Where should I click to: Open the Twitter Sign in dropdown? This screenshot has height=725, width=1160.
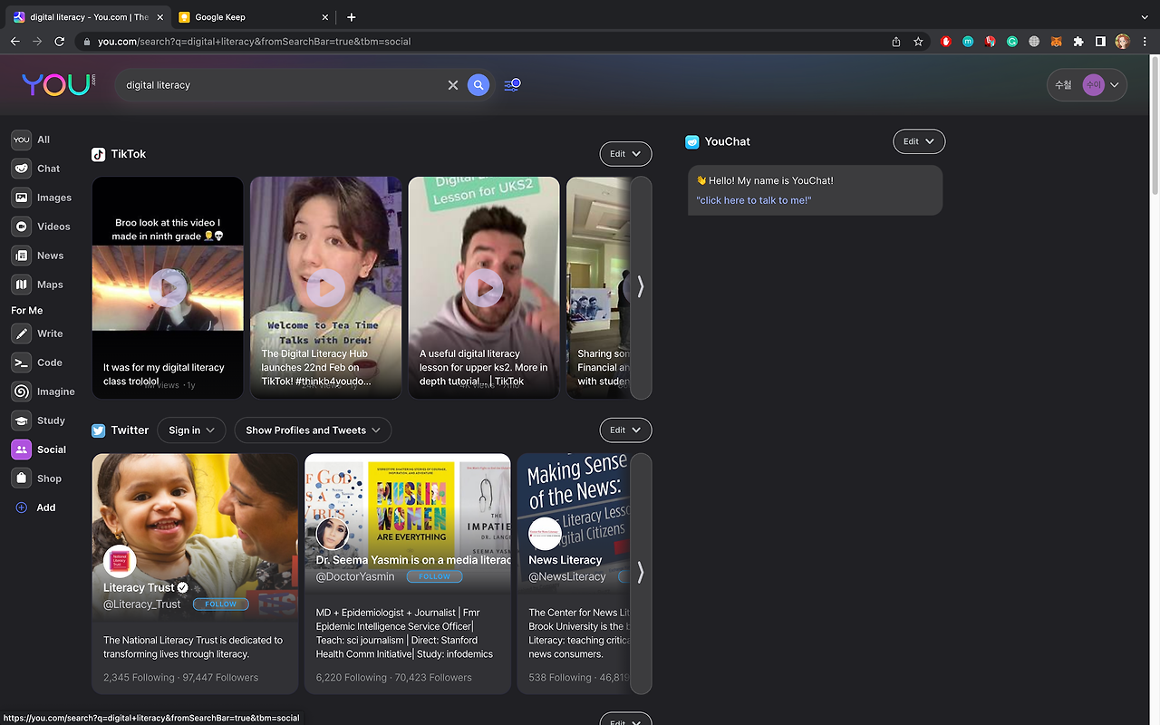(x=191, y=430)
